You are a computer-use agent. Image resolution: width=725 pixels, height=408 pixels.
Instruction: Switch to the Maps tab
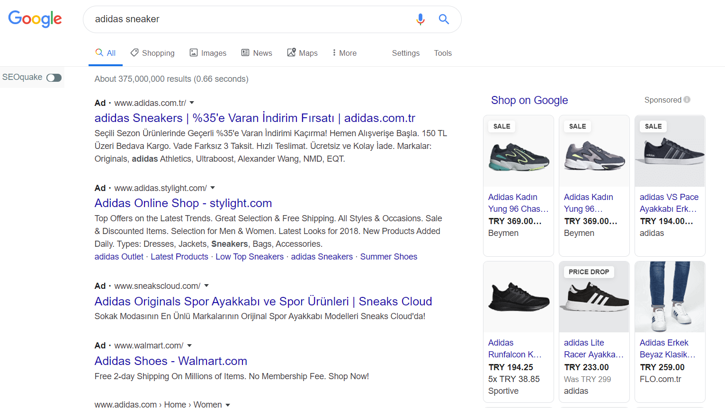[302, 53]
